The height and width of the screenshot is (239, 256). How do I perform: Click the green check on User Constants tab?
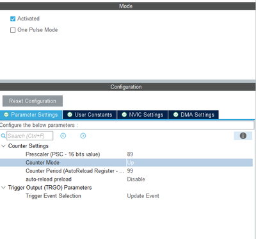click(70, 115)
